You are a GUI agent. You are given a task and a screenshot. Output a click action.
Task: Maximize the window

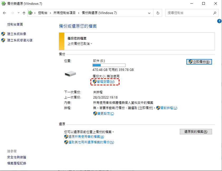(204, 3)
